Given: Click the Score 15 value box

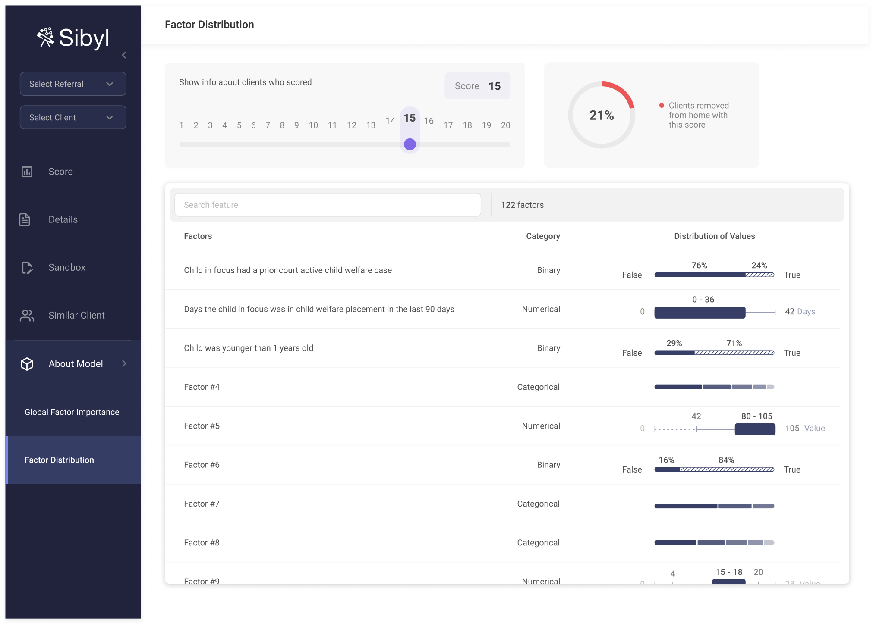Looking at the screenshot, I should point(477,86).
